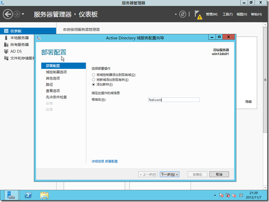
Task: Open 详细信息 部署配置 link
Action: (104, 162)
